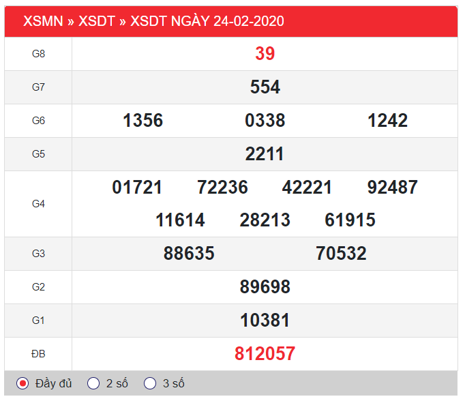Image resolution: width=465 pixels, height=401 pixels.
Task: Select the G4 number 01721
Action: pyautogui.click(x=137, y=188)
